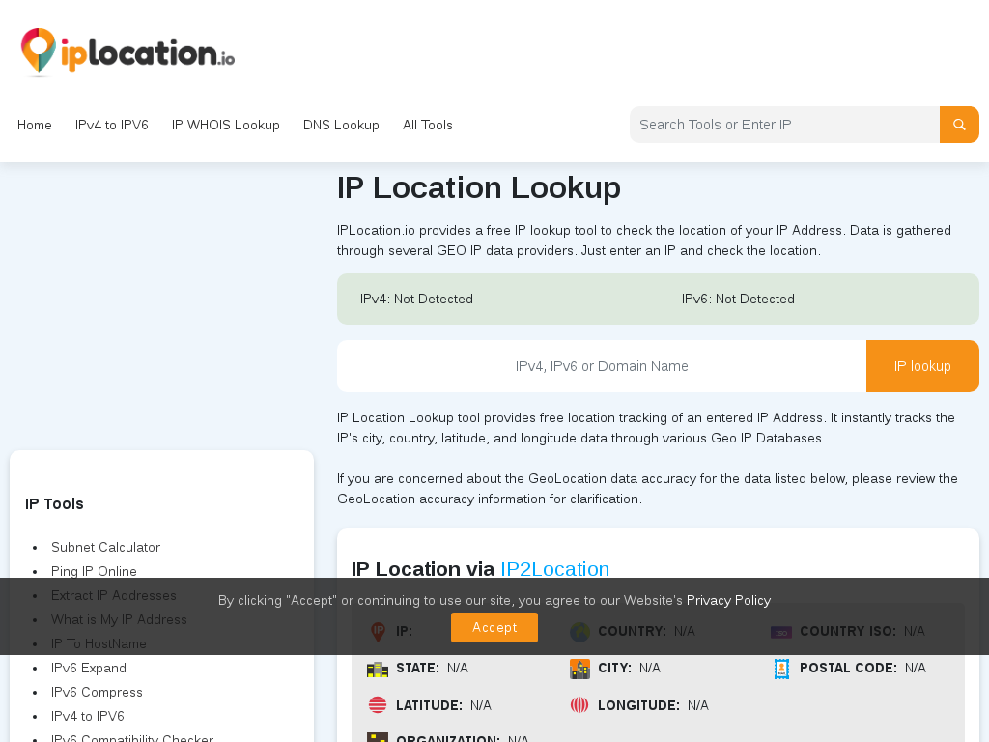Click the IP pin icon
Screen dimensions: 989x742
pyautogui.click(x=378, y=631)
